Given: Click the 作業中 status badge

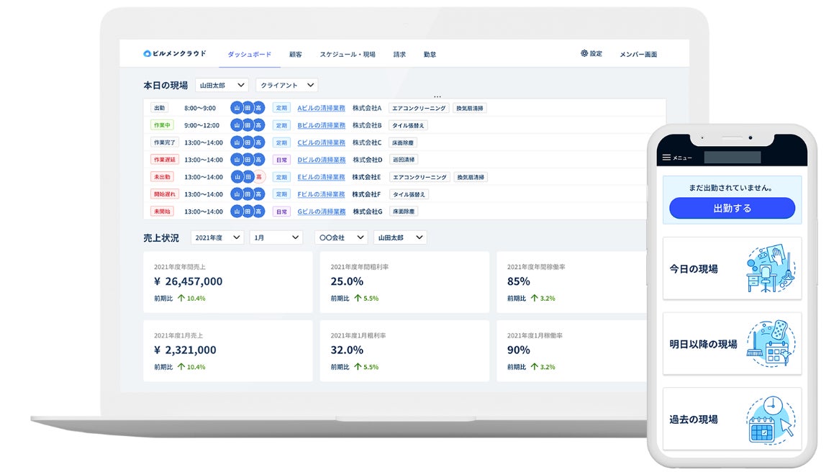Looking at the screenshot, I should coord(162,125).
